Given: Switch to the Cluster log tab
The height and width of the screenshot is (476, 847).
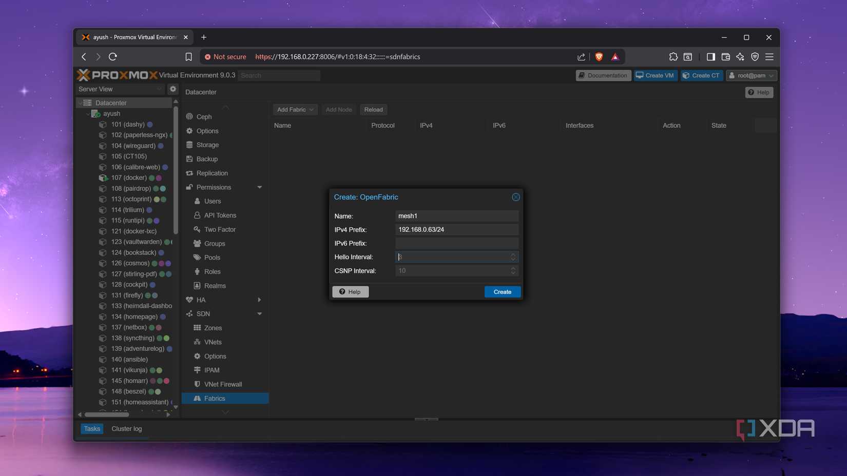Looking at the screenshot, I should point(126,429).
